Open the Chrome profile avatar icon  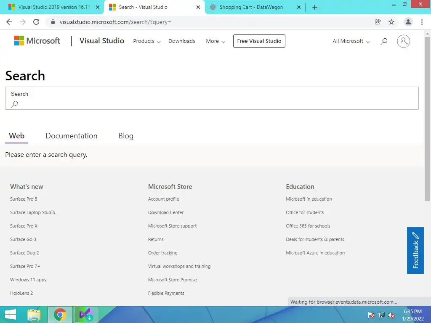click(408, 22)
